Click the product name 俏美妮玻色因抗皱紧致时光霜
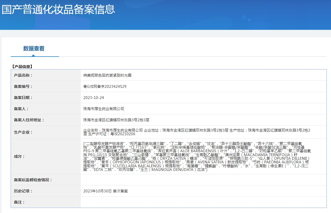 (107, 75)
